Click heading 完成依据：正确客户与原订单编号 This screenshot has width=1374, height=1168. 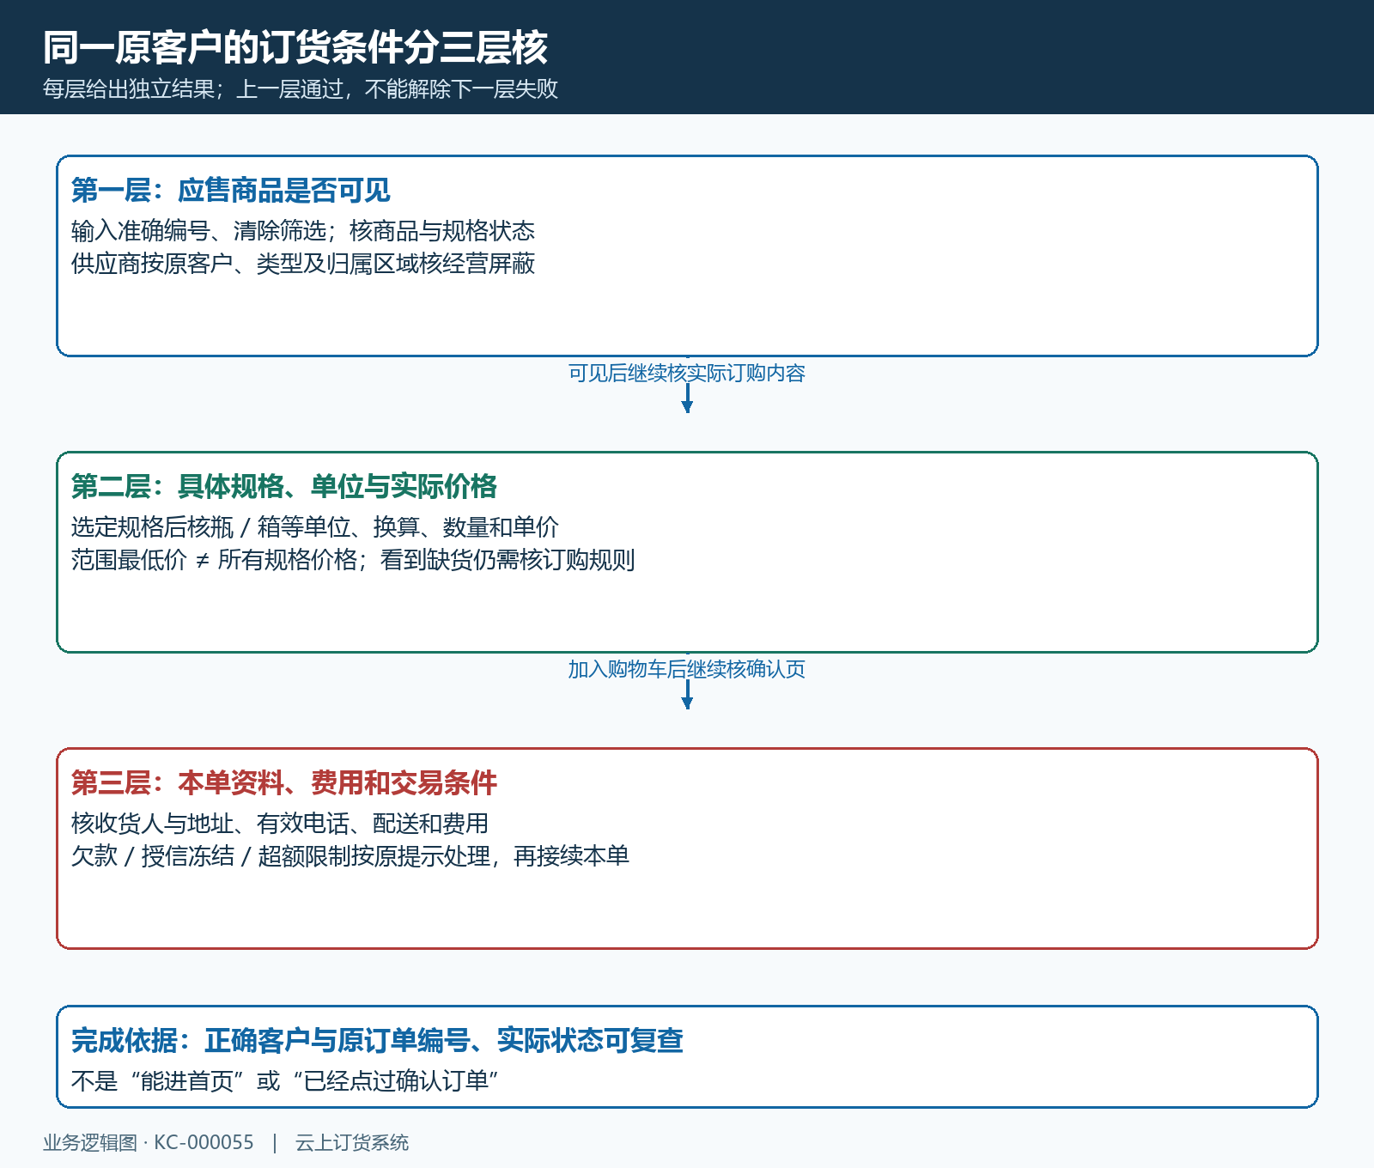(x=377, y=1040)
